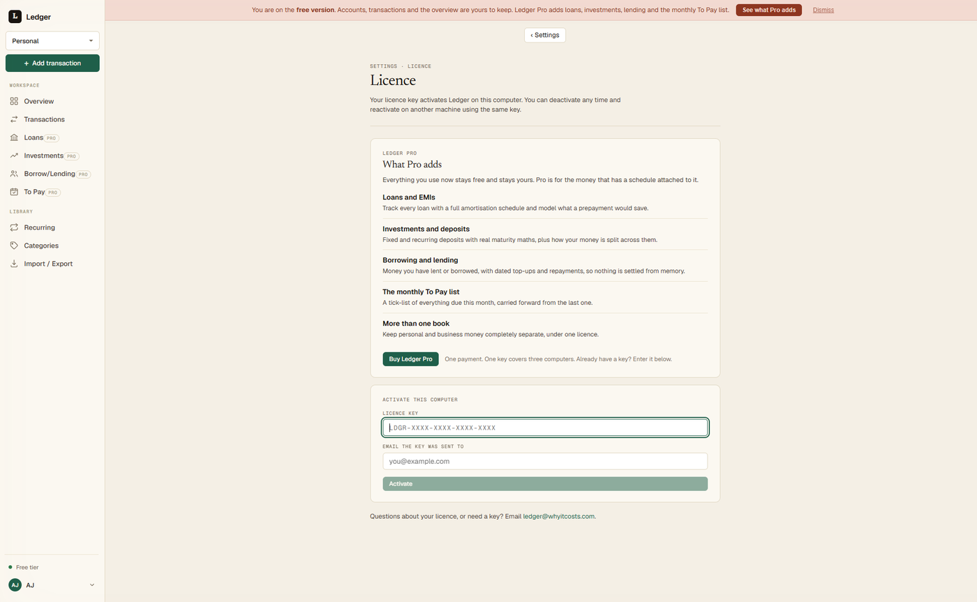This screenshot has width=977, height=602.
Task: Open Recurring in the Library
Action: [x=52, y=227]
